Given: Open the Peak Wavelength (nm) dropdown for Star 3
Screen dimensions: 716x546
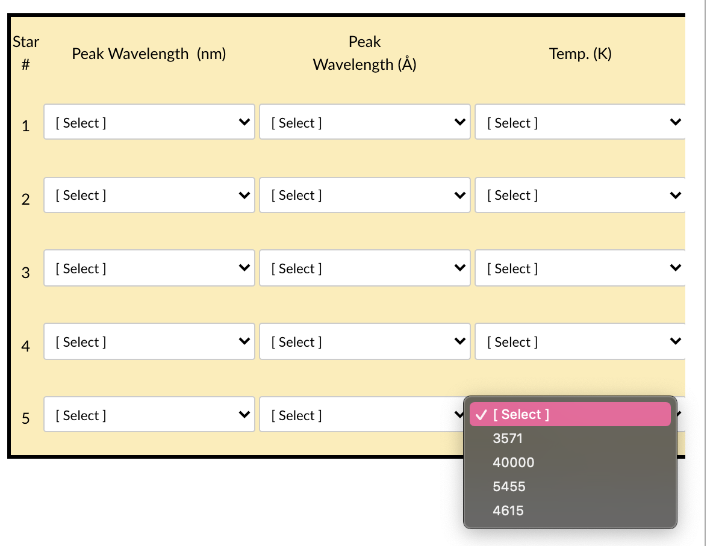Looking at the screenshot, I should point(149,268).
